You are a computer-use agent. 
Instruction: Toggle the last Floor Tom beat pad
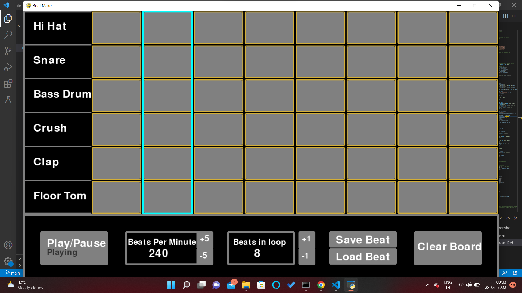pyautogui.click(x=473, y=197)
